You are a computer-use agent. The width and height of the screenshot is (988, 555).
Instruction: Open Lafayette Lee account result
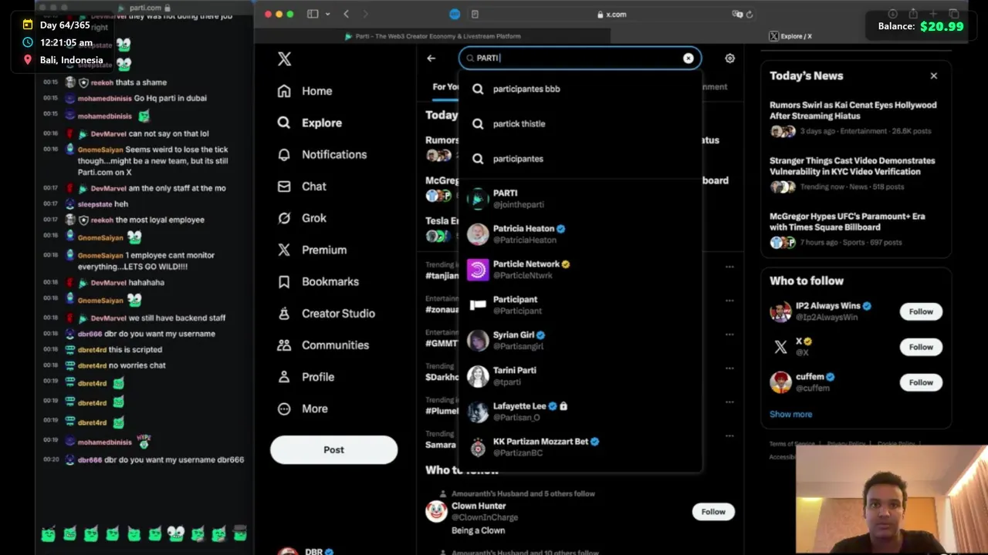tap(580, 412)
